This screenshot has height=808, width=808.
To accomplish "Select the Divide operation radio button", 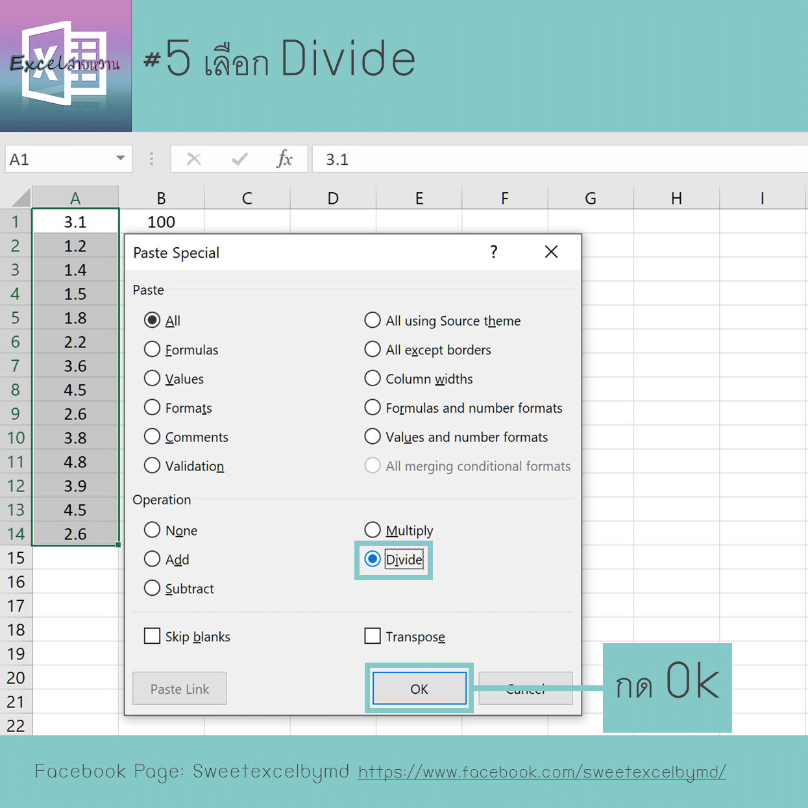I will (373, 559).
